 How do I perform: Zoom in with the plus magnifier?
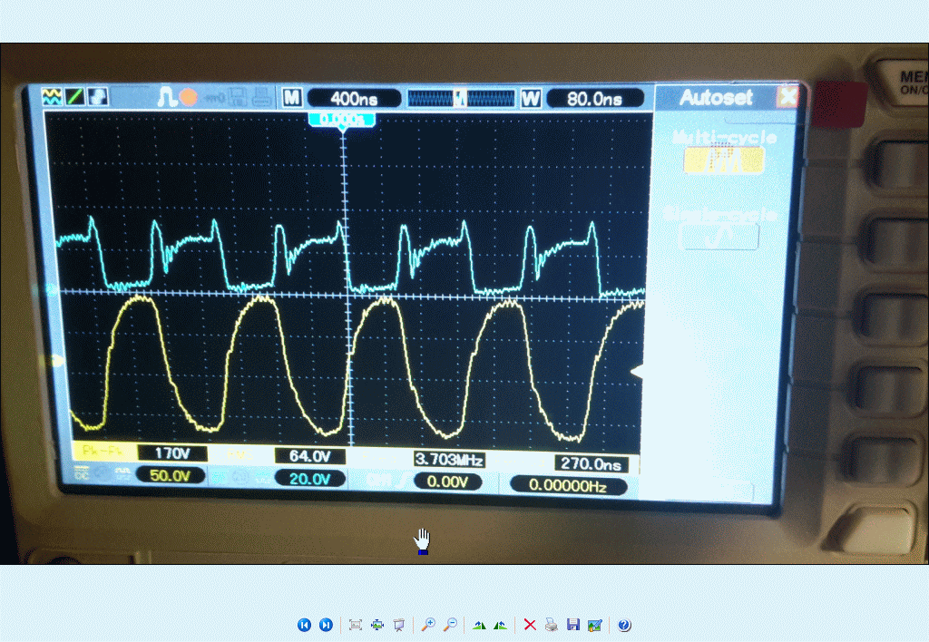coord(427,625)
